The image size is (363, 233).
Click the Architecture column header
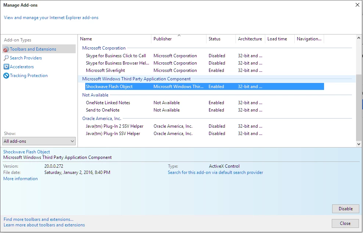[250, 39]
